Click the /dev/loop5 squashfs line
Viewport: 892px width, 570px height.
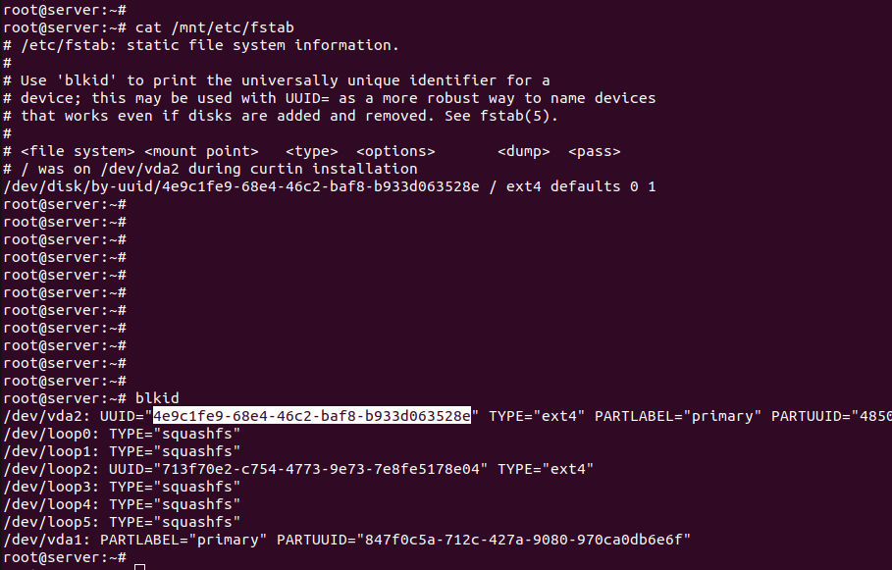pos(122,522)
